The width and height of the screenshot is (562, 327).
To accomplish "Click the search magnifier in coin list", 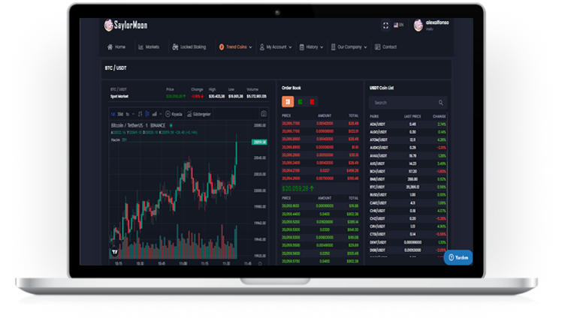I will click(x=440, y=102).
